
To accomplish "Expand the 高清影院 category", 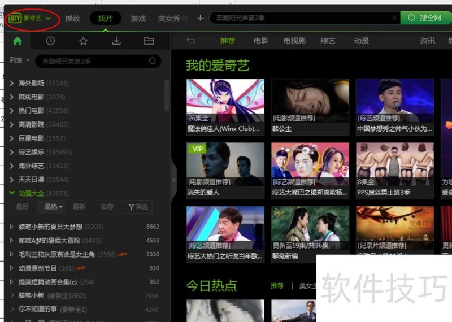I will (x=12, y=124).
